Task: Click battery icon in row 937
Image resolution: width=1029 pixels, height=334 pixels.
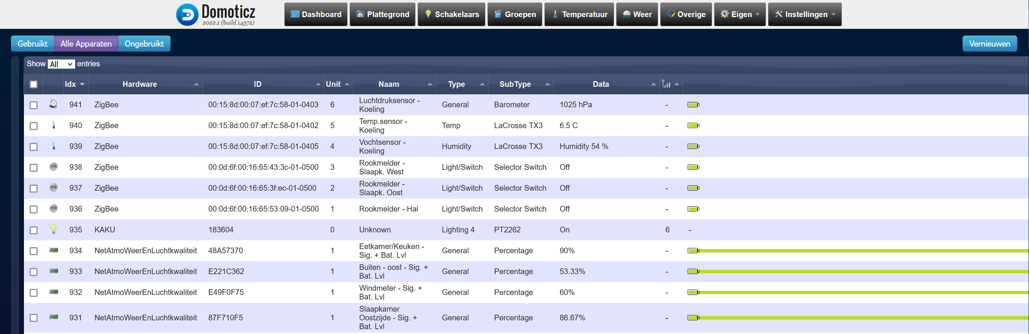Action: coord(693,188)
